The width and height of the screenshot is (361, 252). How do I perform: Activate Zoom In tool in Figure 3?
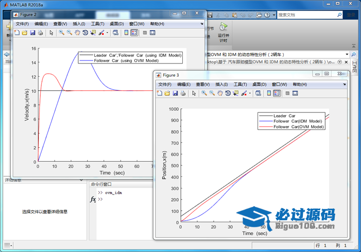tap(204, 93)
